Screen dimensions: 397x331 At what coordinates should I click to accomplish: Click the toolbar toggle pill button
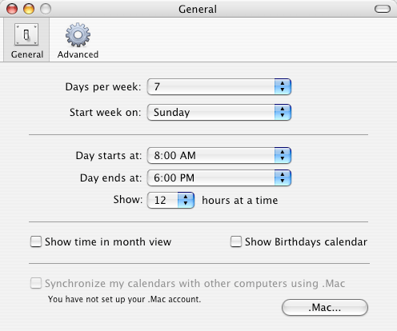383,9
